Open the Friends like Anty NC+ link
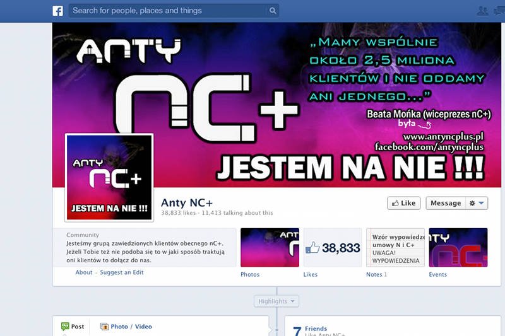The image size is (505, 336). [316, 328]
